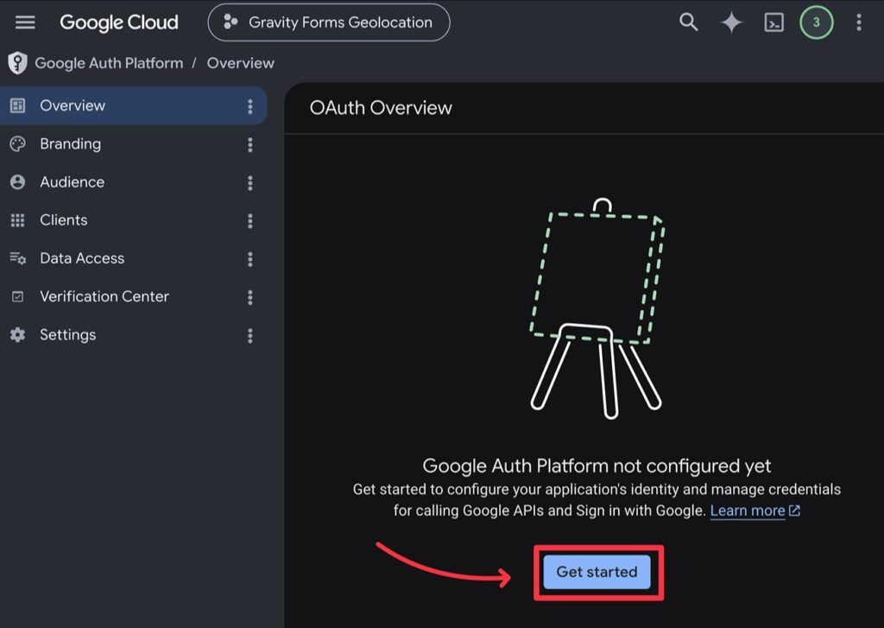Open the Branding sidebar item
Image resolution: width=884 pixels, height=628 pixels.
(x=134, y=144)
